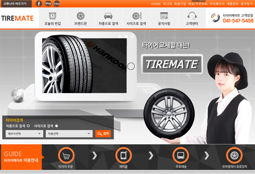
Task: Open 오늘의 반값 alarm clock icon
Action: point(53,16)
